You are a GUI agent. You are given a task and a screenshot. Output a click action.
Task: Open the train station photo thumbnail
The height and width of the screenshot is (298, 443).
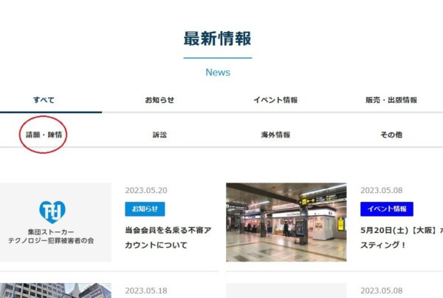point(286,222)
